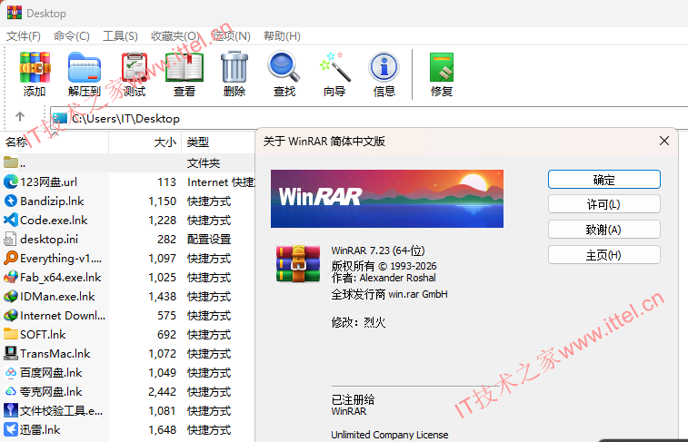Viewport: 688px width, 442px height.
Task: Click the Add (添加) toolbar icon
Action: (x=35, y=67)
